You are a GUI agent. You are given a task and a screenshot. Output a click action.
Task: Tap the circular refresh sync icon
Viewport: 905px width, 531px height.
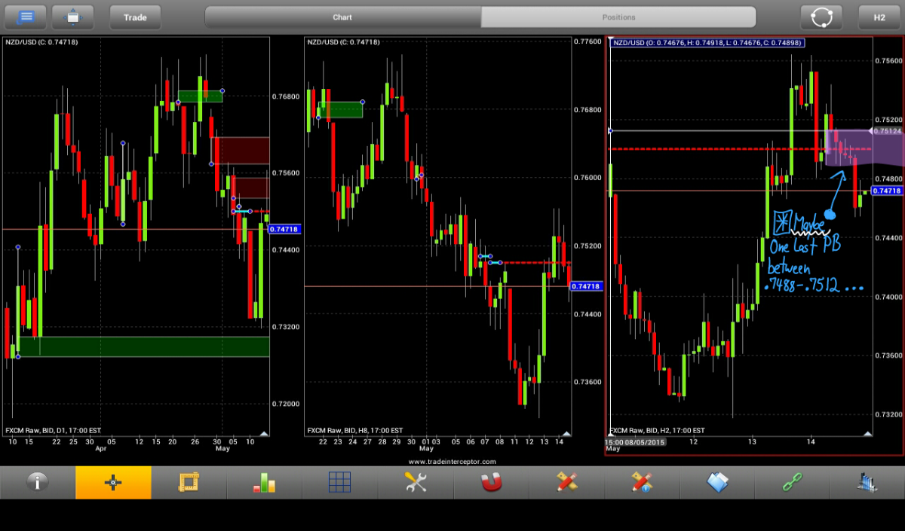click(x=821, y=17)
